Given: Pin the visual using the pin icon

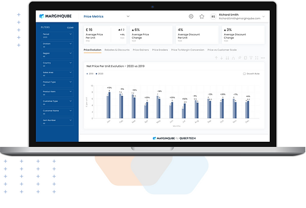Looking at the screenshot, I should tap(240, 57).
